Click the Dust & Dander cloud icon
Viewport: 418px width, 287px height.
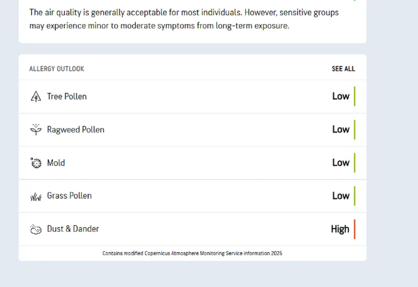[36, 229]
